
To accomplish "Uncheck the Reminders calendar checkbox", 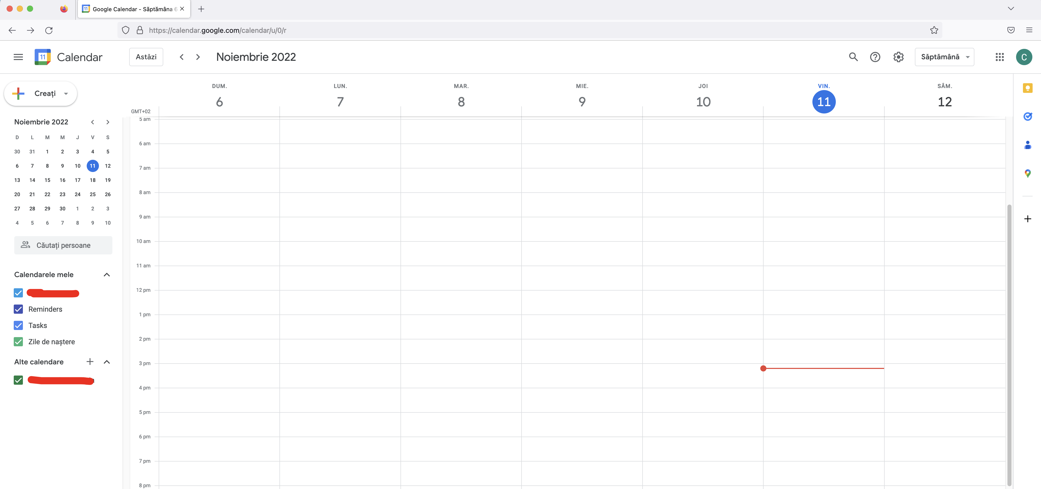I will (18, 309).
